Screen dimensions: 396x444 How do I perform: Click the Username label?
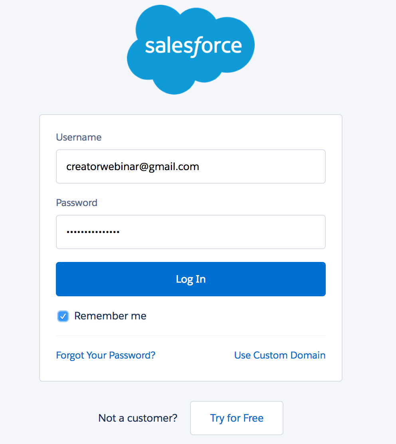pos(79,137)
